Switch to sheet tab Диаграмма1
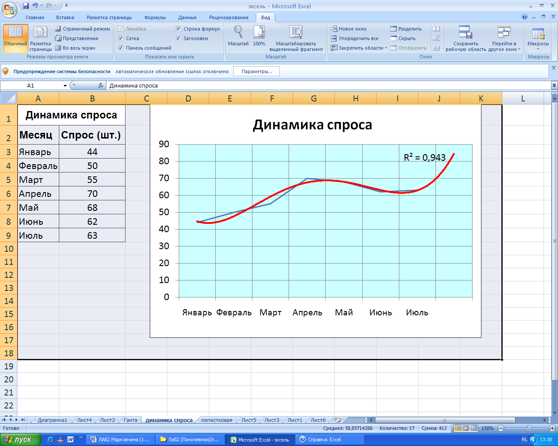The width and height of the screenshot is (558, 446). 52,420
